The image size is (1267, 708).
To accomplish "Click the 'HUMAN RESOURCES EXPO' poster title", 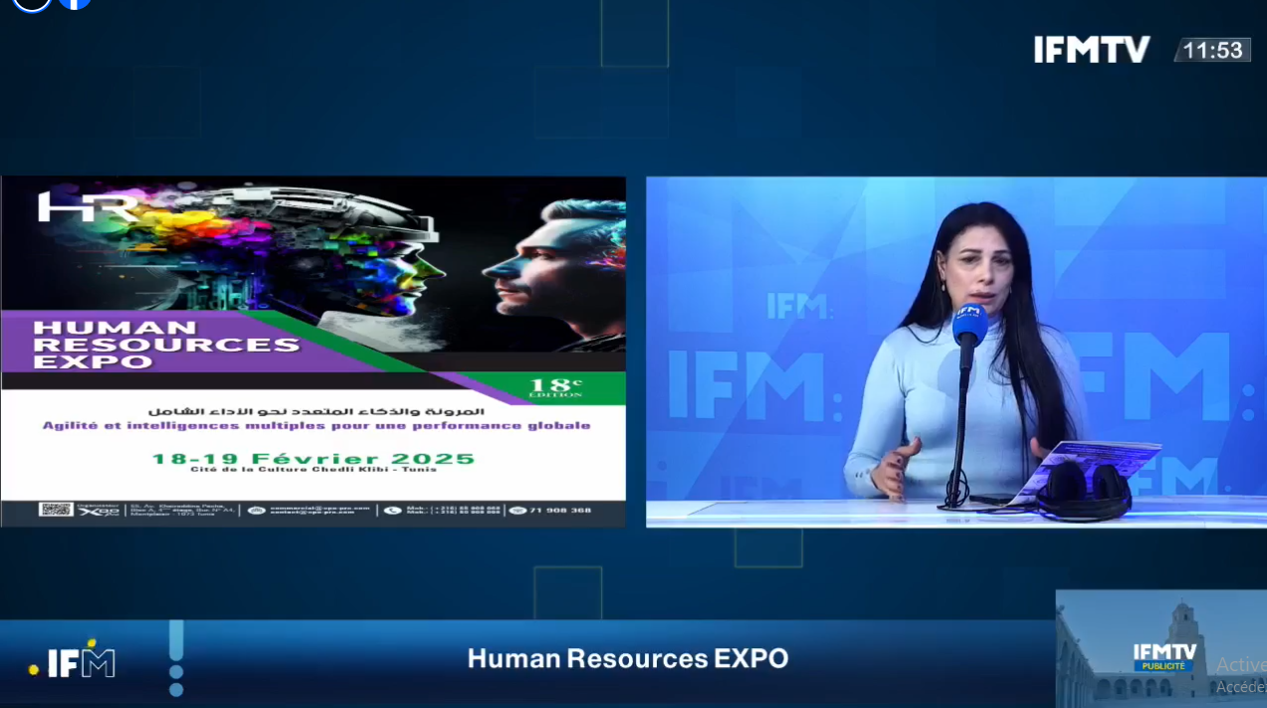I will [x=165, y=345].
